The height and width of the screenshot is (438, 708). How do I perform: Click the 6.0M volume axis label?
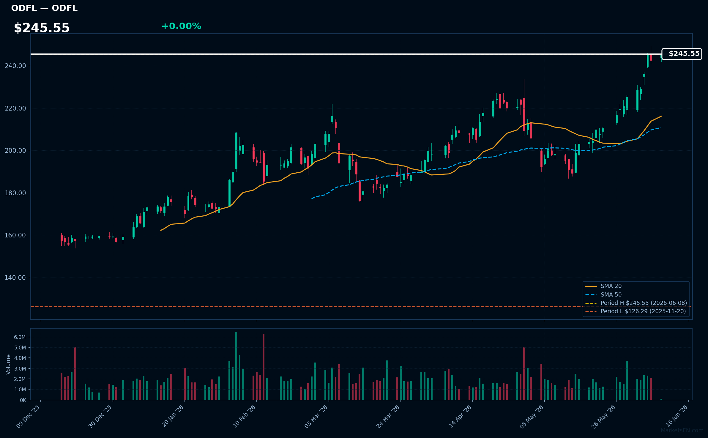(20, 337)
